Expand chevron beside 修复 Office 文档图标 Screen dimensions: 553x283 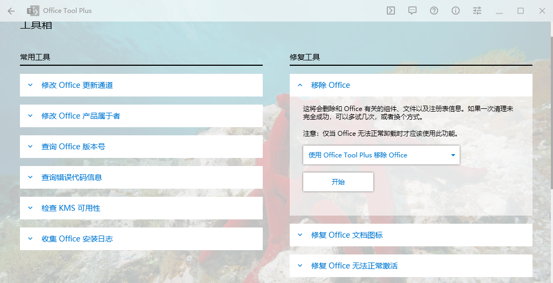[x=300, y=234]
